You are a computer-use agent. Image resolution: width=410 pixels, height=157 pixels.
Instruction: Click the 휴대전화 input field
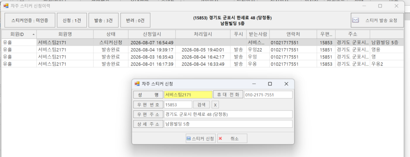pos(268,95)
